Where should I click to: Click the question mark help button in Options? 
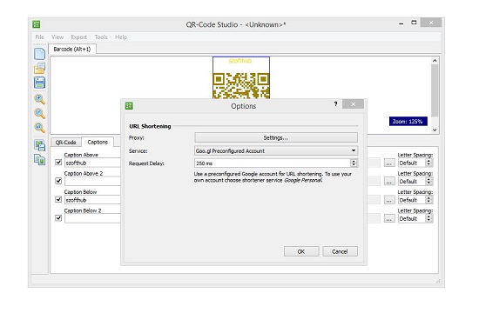pyautogui.click(x=335, y=104)
